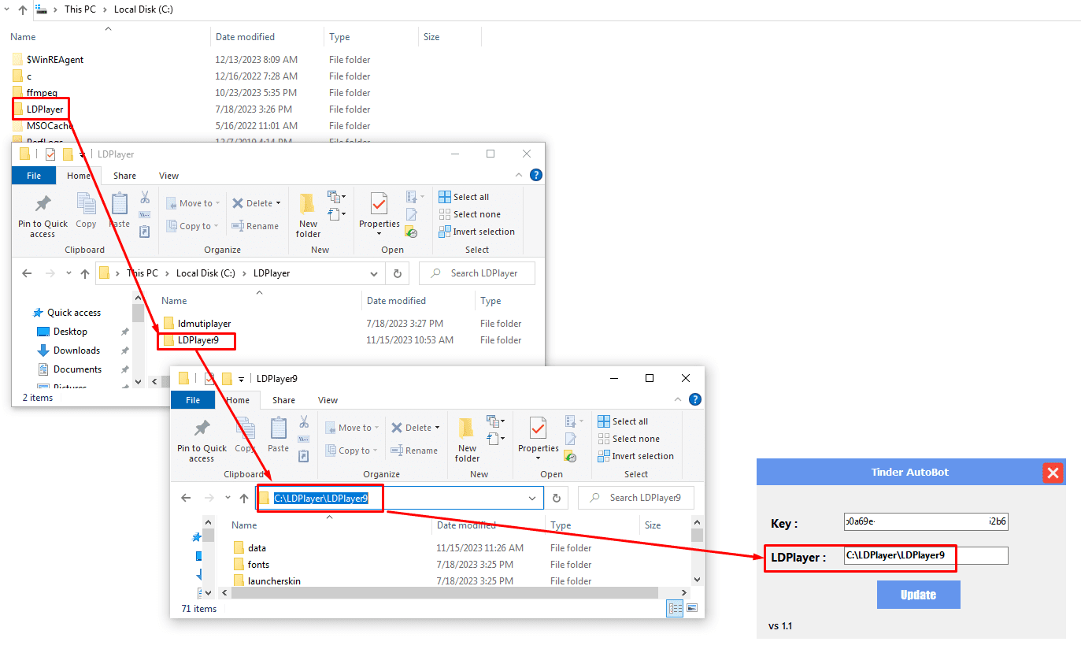The height and width of the screenshot is (649, 1081).
Task: Click Local Disk (C:) breadcrumb in the LDPlayer window
Action: (206, 273)
